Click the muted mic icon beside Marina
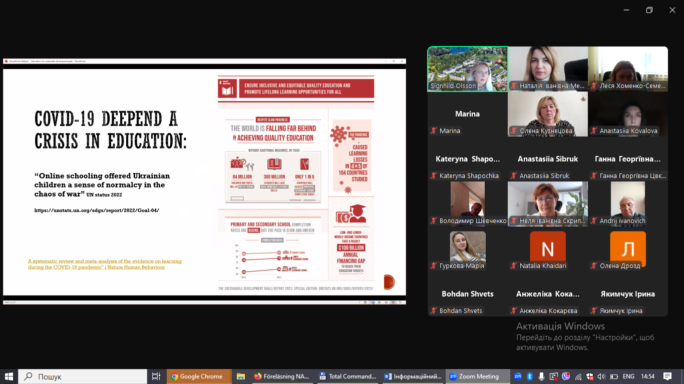The image size is (684, 384). tap(434, 131)
